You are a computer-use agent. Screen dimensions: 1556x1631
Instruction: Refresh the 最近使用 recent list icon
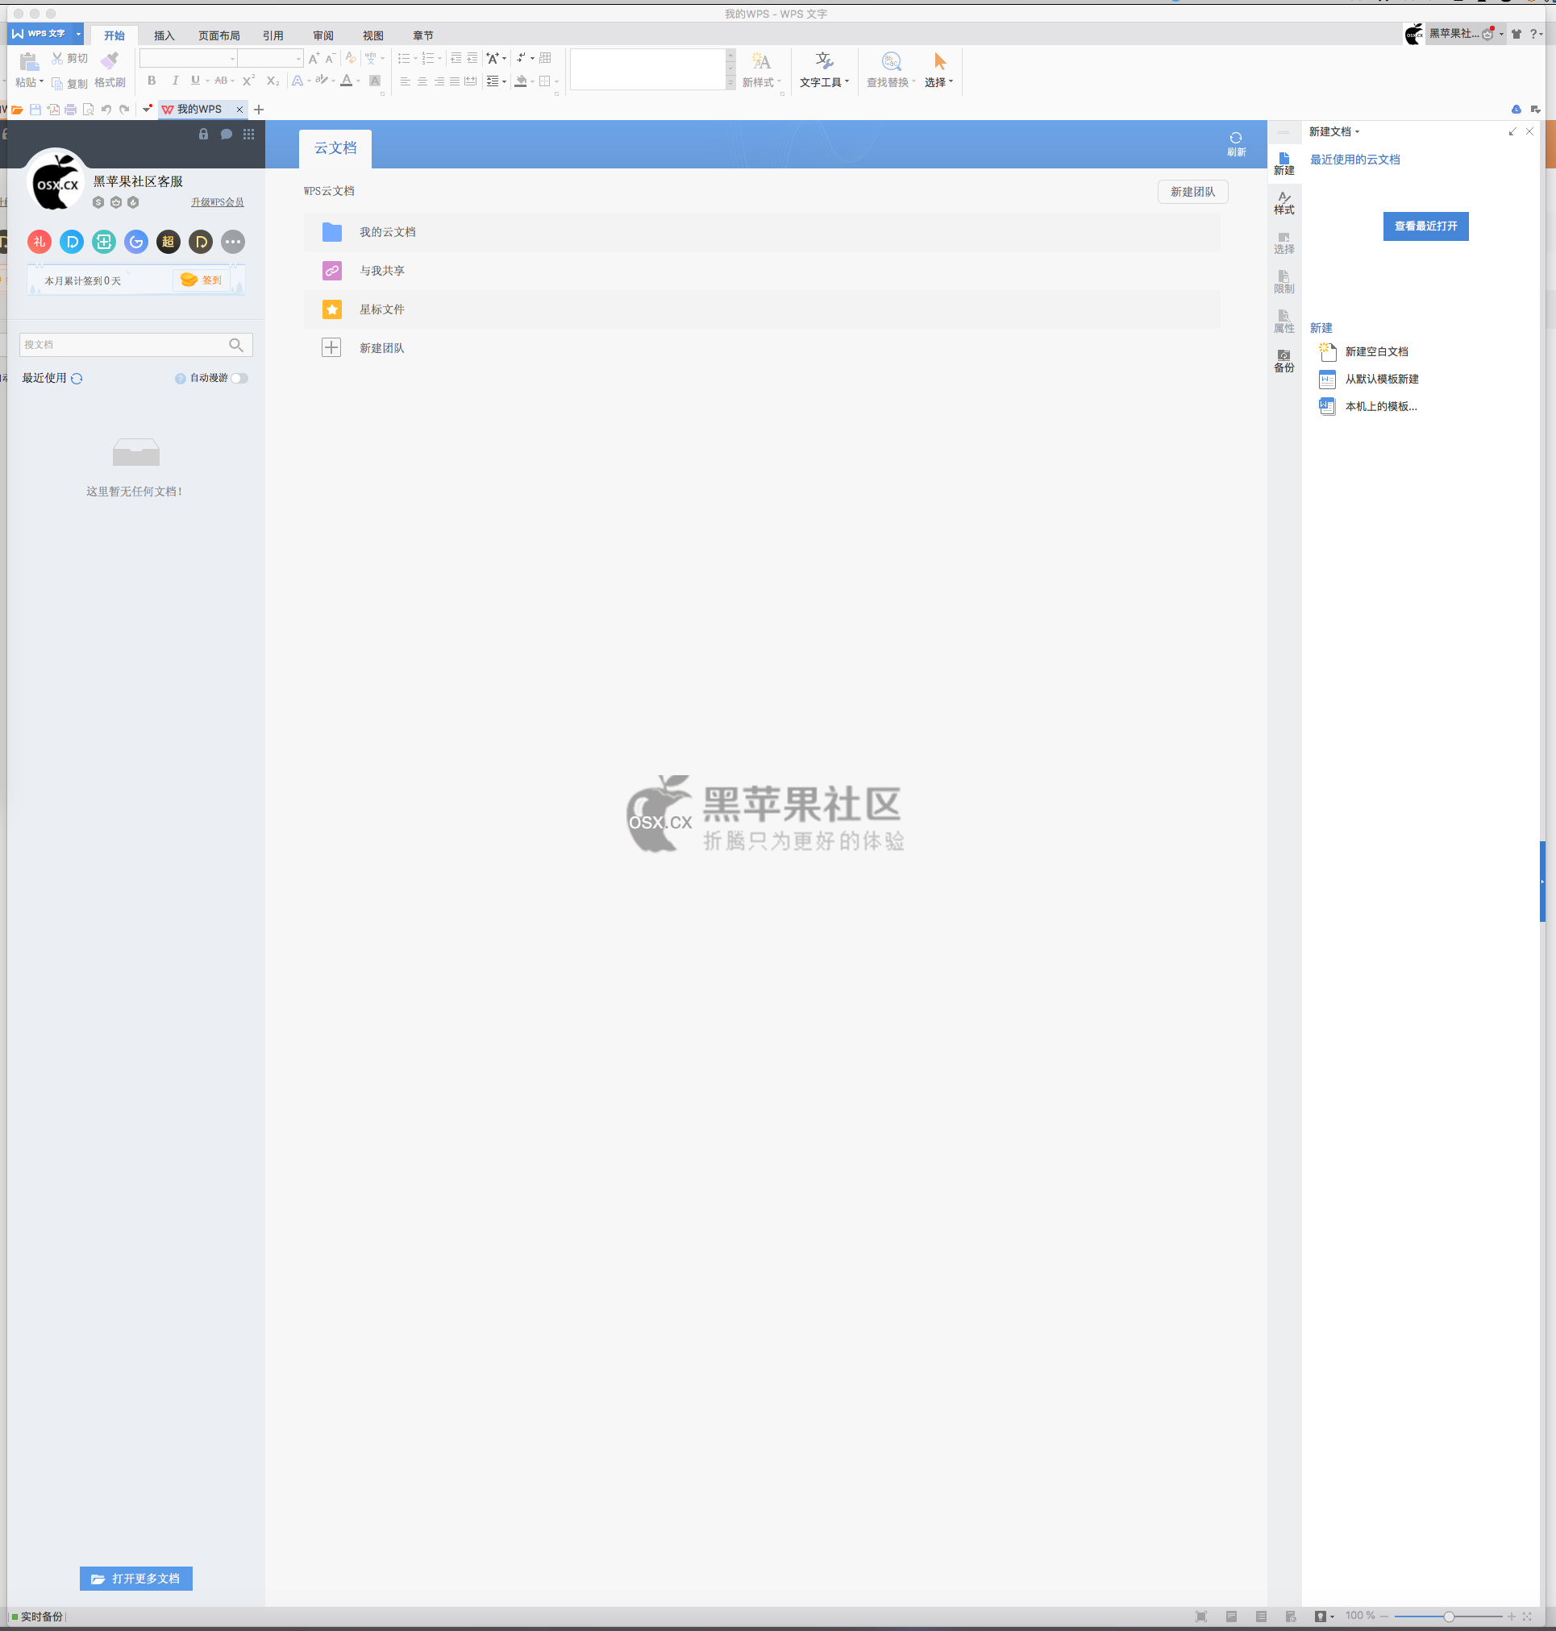point(77,379)
